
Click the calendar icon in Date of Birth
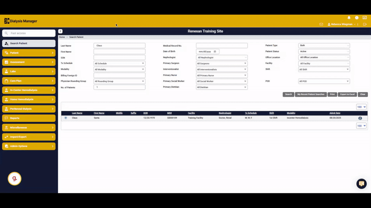click(215, 51)
